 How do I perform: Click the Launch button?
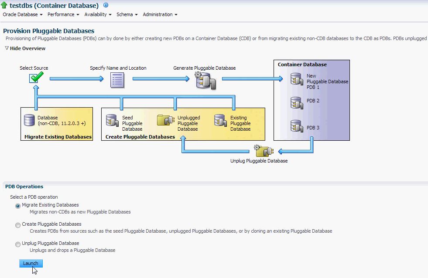click(30, 263)
